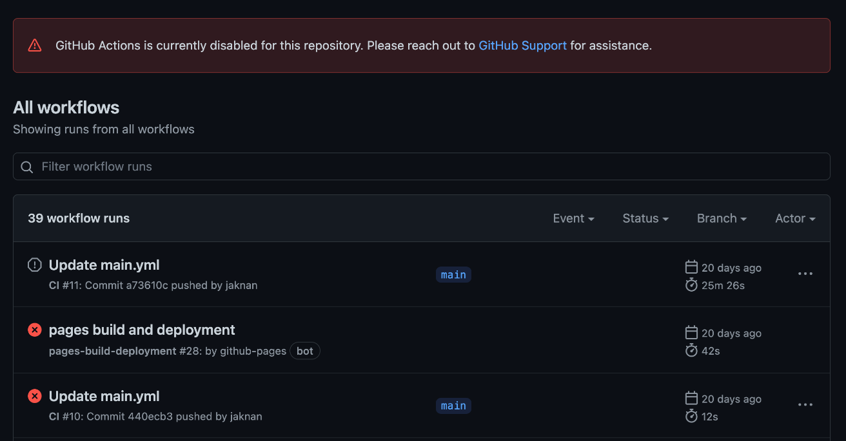846x441 pixels.
Task: Focus the Filter workflow runs field
Action: tap(426, 167)
